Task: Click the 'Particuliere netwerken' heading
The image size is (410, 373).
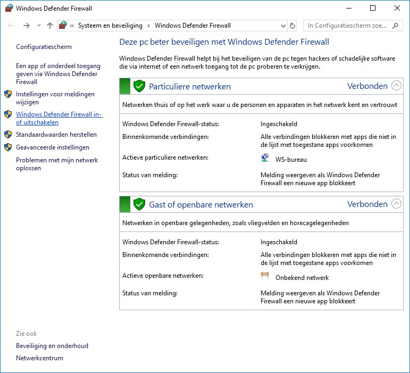Action: 189,86
